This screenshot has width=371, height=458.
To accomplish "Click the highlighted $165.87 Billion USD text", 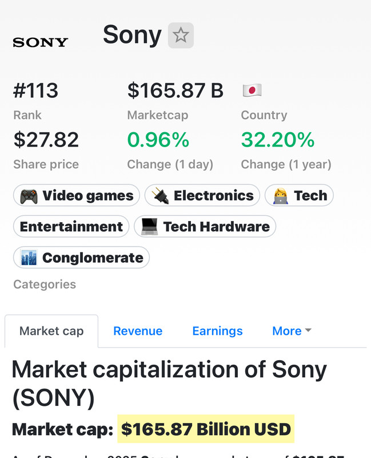I will [x=206, y=429].
